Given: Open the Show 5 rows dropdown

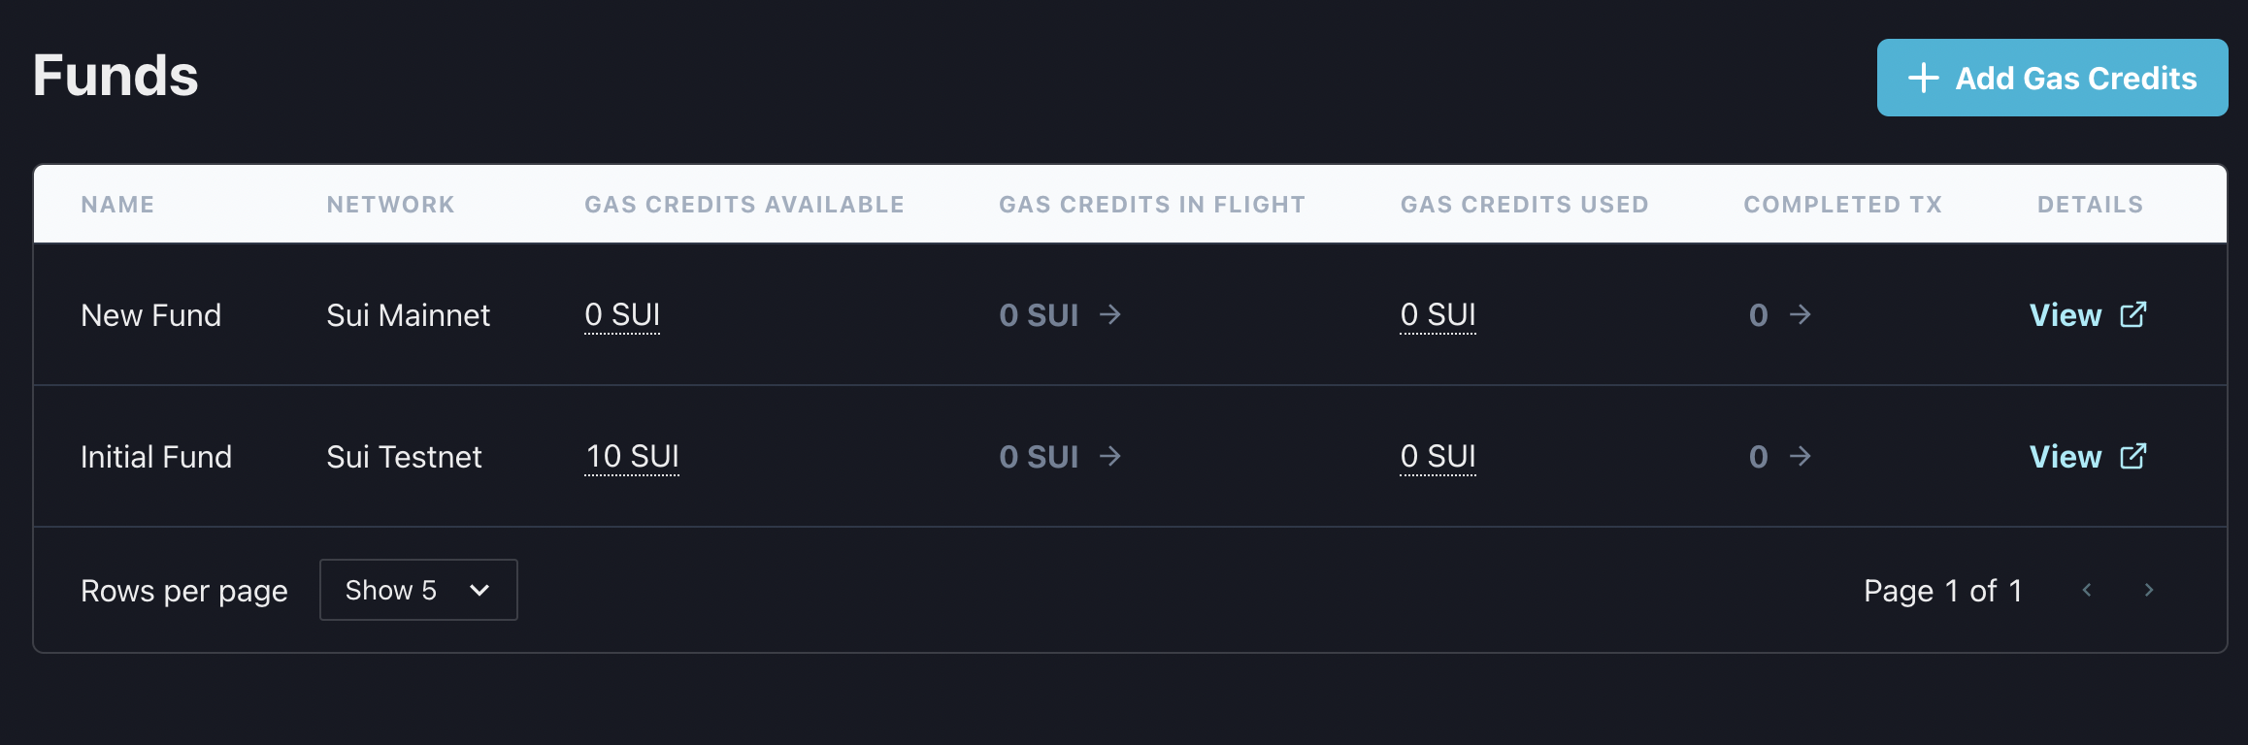Looking at the screenshot, I should (418, 590).
